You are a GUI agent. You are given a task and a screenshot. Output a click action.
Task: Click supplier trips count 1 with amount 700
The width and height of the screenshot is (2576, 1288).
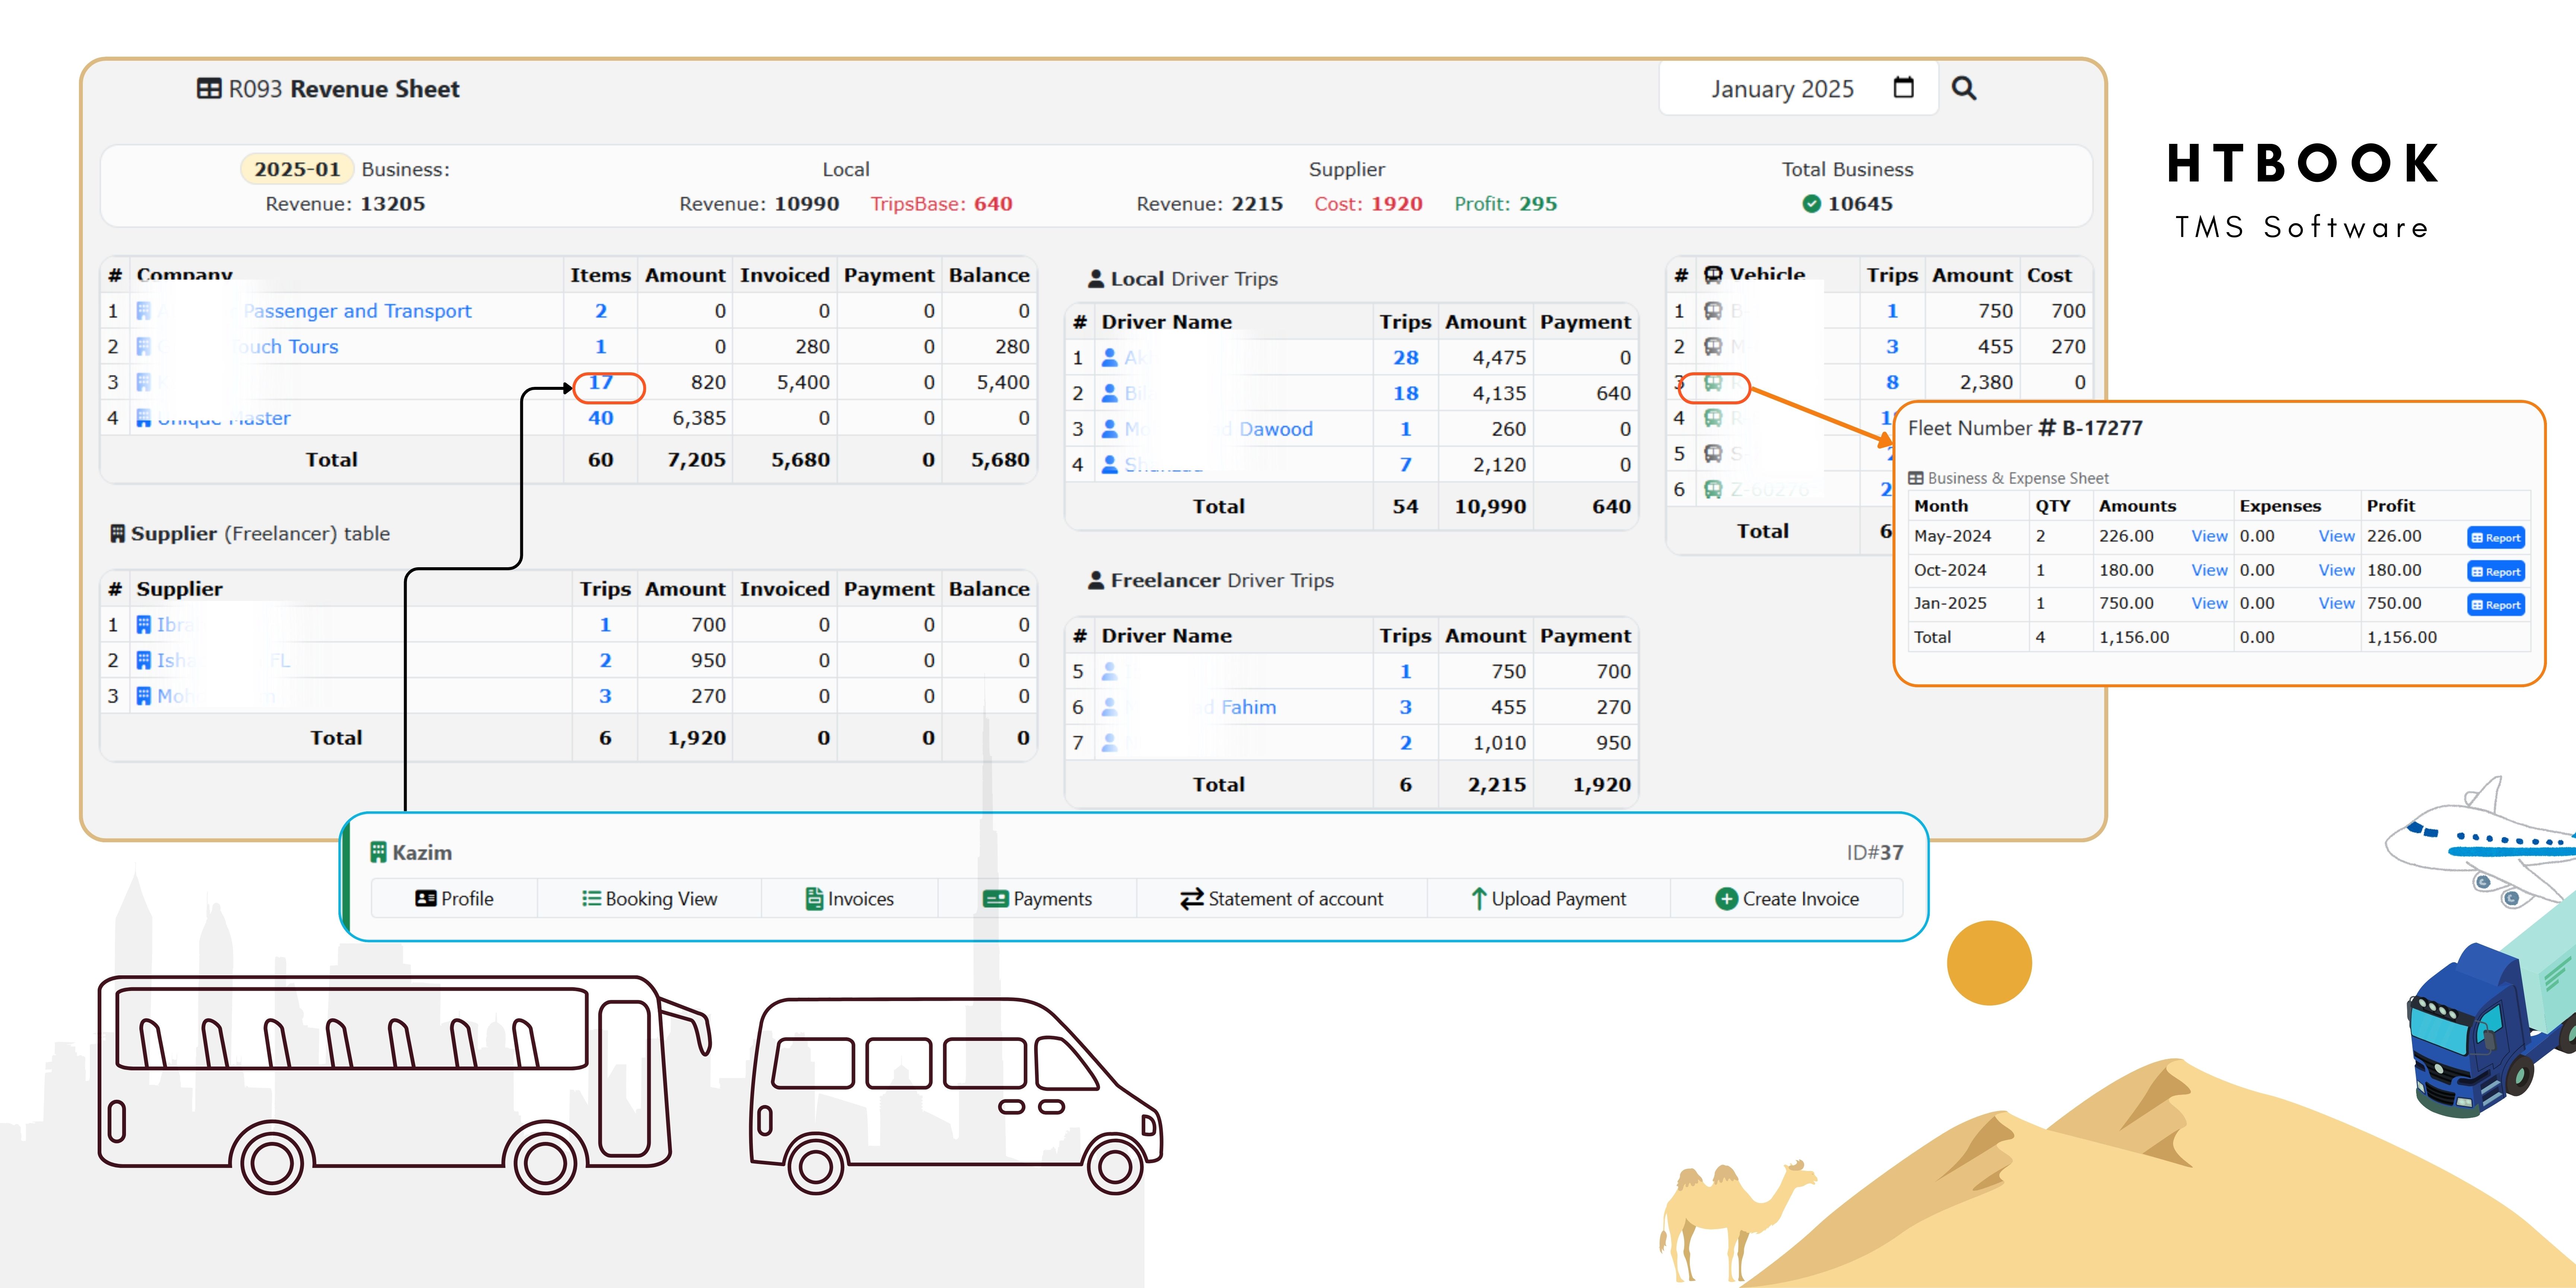click(605, 625)
